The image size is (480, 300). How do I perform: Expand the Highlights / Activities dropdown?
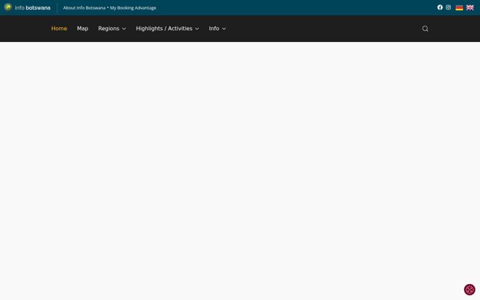[x=167, y=29]
